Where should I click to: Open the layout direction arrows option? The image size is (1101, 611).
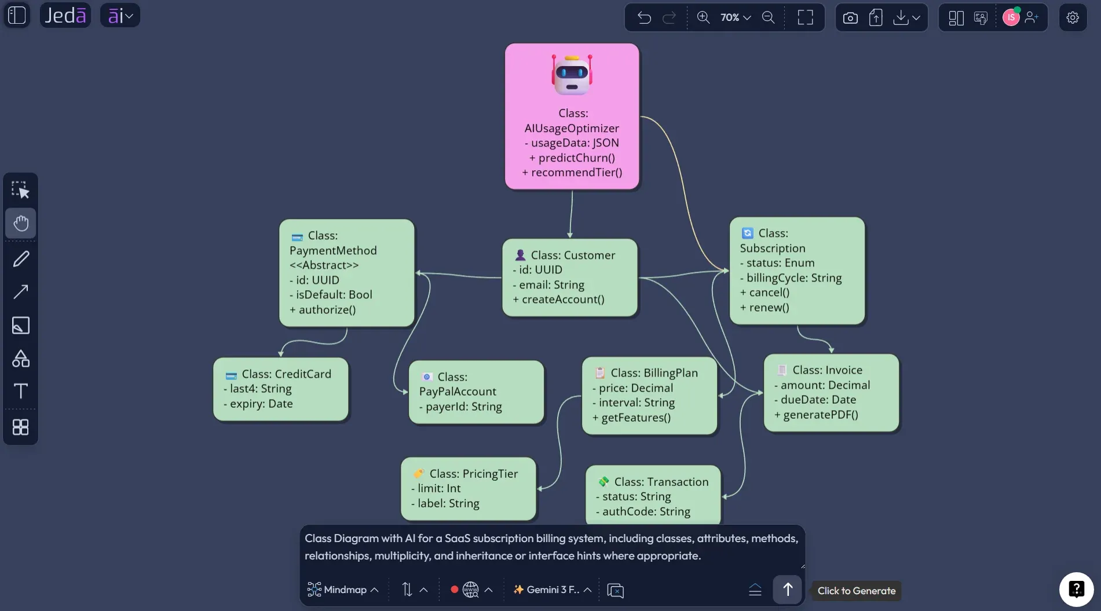pos(407,590)
